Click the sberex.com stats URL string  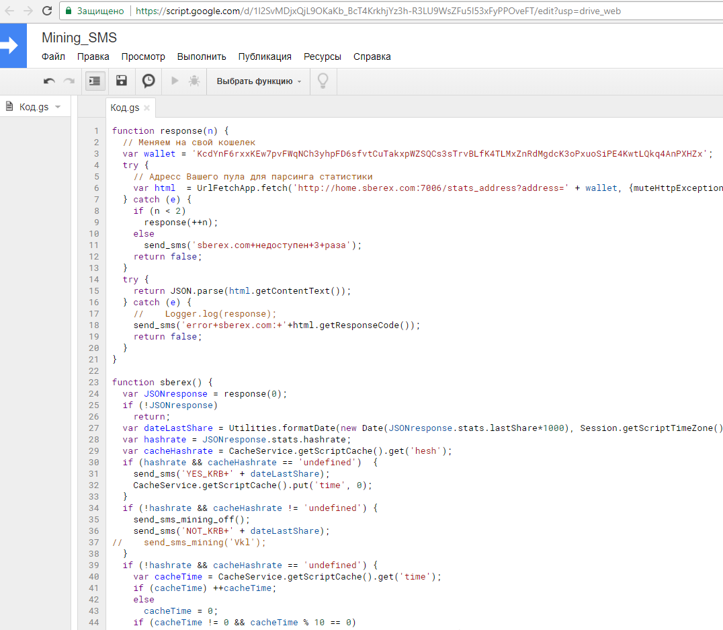click(431, 188)
